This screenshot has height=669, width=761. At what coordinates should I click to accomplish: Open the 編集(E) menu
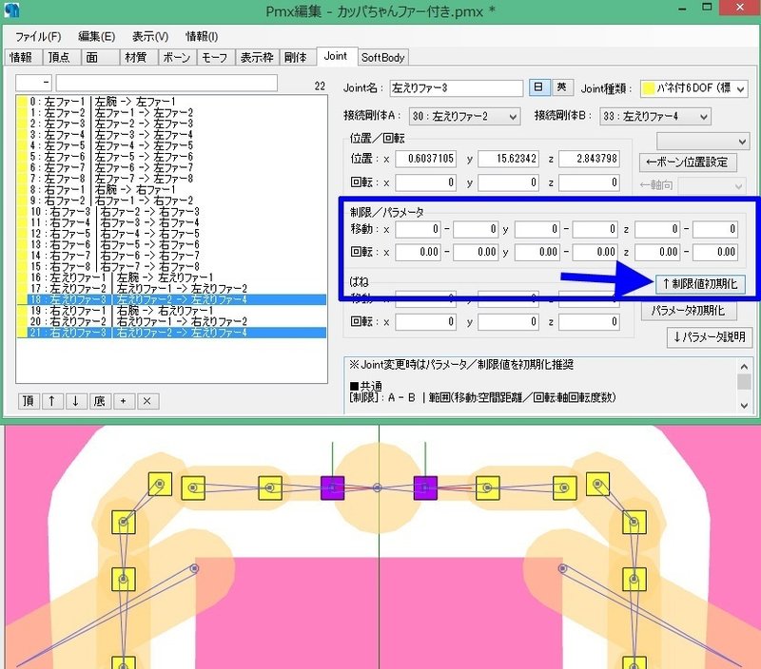click(97, 37)
